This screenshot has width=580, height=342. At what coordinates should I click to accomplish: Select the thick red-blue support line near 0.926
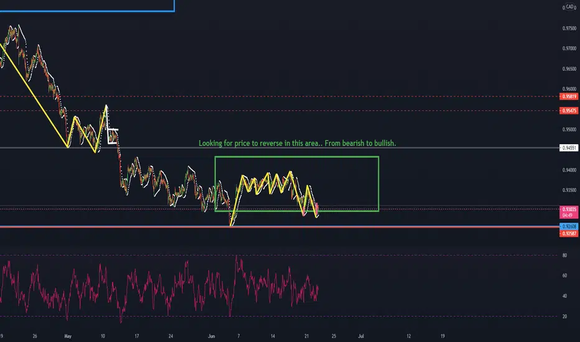(x=279, y=226)
